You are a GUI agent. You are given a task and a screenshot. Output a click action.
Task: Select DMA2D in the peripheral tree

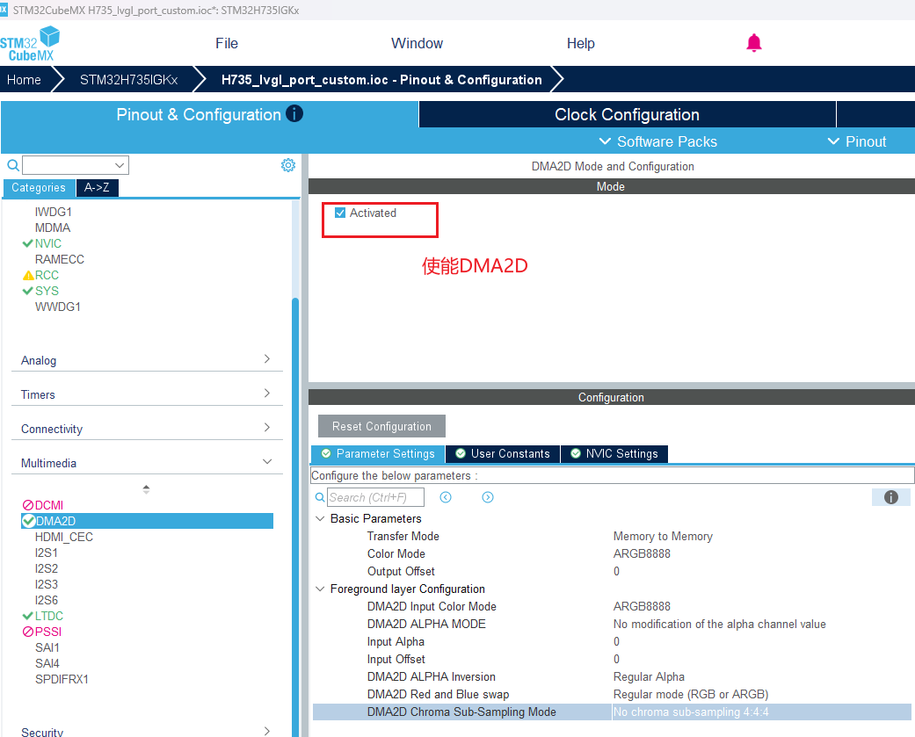tap(147, 521)
